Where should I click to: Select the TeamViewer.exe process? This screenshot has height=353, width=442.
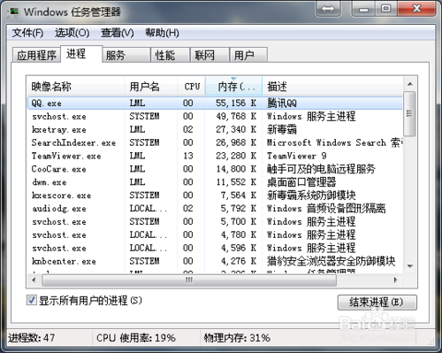pyautogui.click(x=215, y=156)
